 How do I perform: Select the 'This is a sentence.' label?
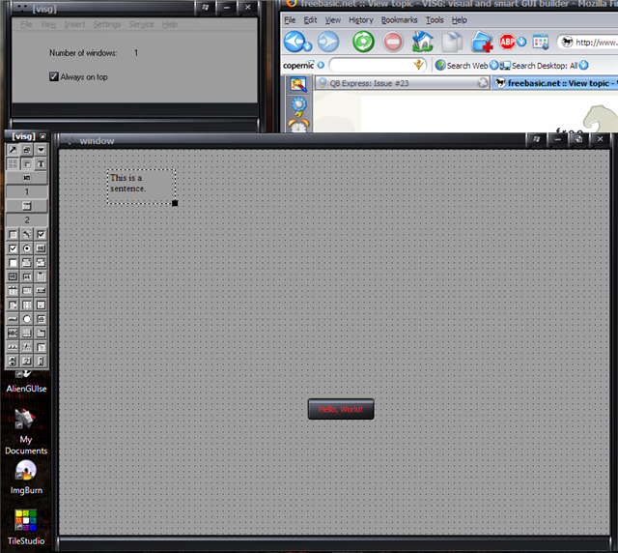140,186
